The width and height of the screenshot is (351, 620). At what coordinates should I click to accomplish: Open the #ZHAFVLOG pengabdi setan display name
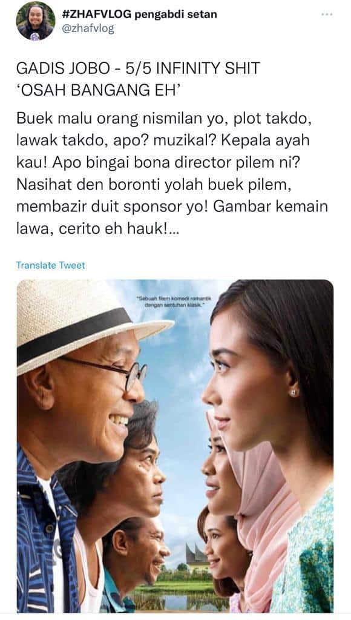coord(140,15)
